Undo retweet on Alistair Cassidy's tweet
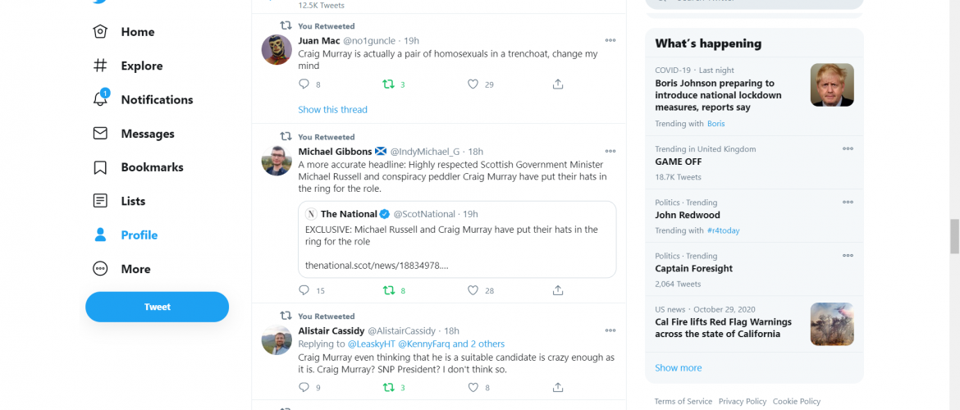The width and height of the screenshot is (960, 410). 389,387
